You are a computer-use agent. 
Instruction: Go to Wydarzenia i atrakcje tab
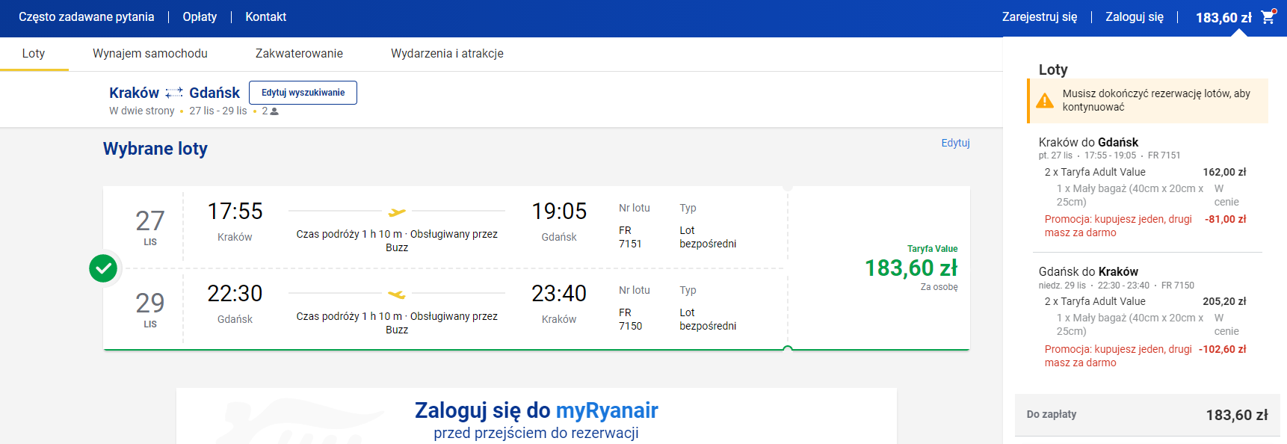pos(447,54)
